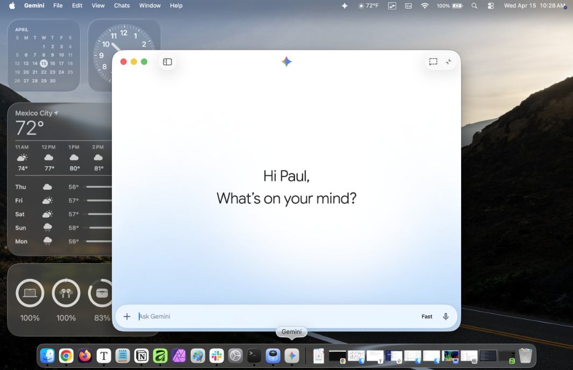The width and height of the screenshot is (573, 370).
Task: Click the Gemini sparkle logo at window top
Action: pos(286,62)
